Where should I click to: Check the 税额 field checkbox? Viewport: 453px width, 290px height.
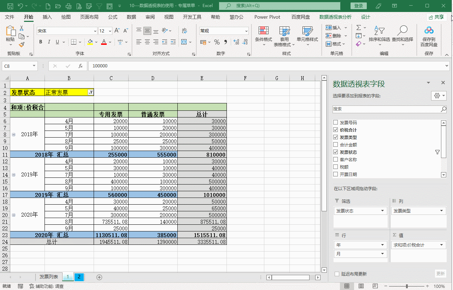(x=336, y=167)
